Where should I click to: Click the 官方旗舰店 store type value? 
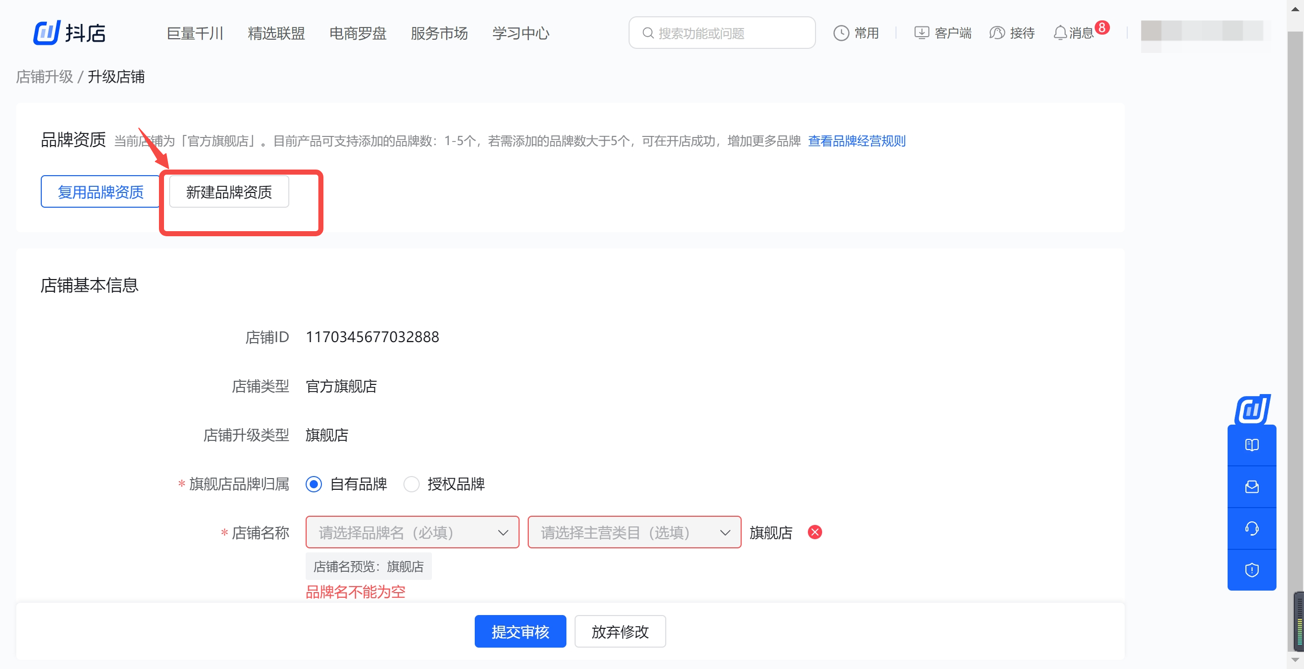(x=341, y=386)
